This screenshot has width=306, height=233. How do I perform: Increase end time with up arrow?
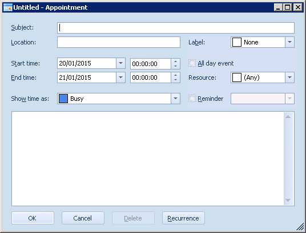(175, 75)
